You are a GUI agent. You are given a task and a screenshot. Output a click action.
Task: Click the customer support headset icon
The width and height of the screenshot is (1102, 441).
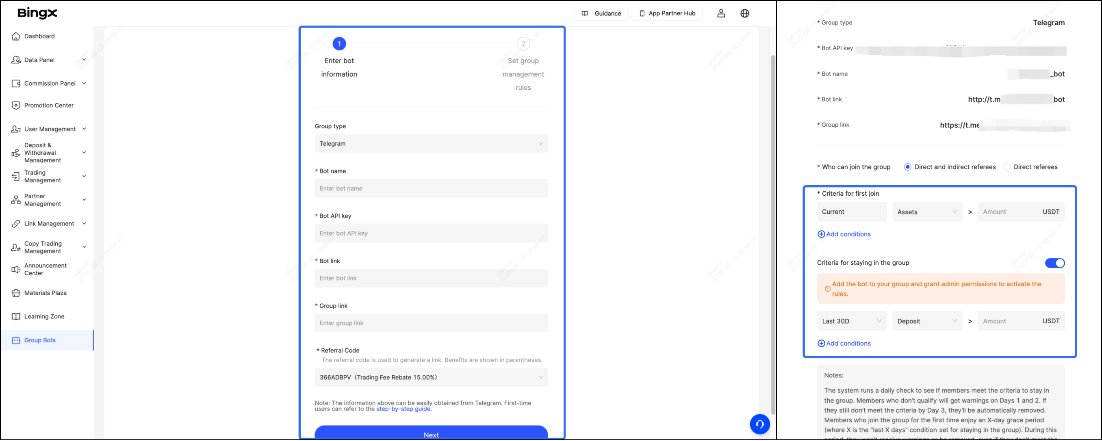pyautogui.click(x=759, y=424)
